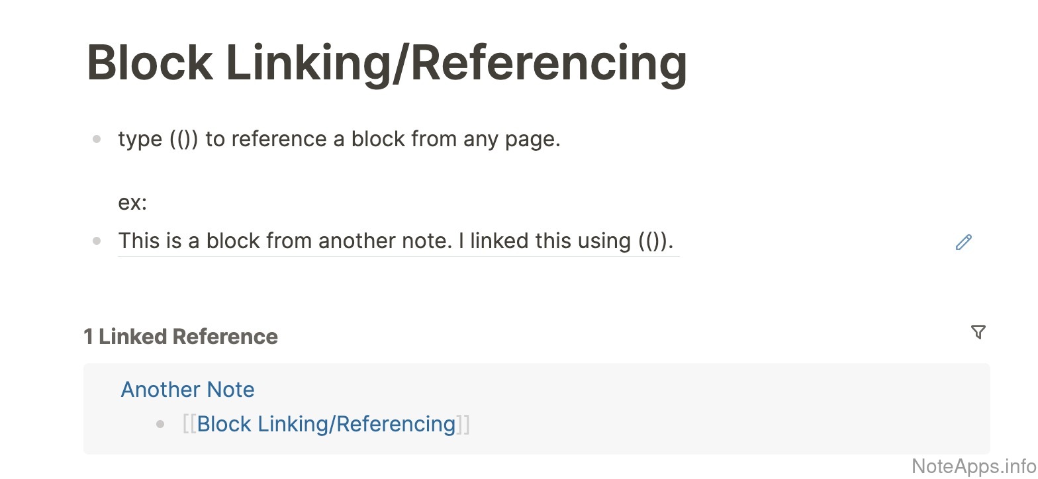The height and width of the screenshot is (479, 1038).
Task: Click the "ex:" line in the first block
Action: (132, 202)
